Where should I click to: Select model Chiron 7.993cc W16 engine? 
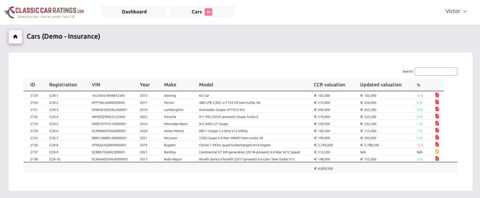[x=235, y=145]
